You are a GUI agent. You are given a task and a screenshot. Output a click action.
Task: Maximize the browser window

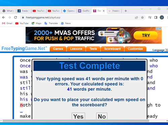pos(159,9)
